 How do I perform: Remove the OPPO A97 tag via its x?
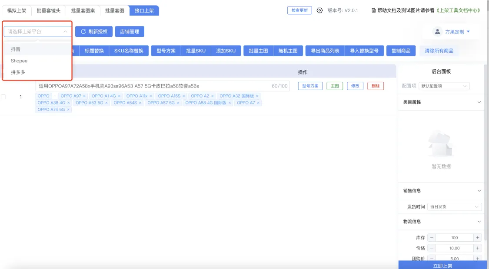point(84,96)
